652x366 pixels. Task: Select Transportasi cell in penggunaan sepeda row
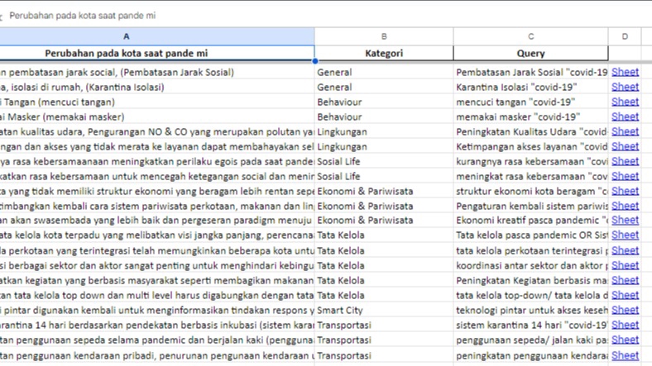click(x=384, y=340)
